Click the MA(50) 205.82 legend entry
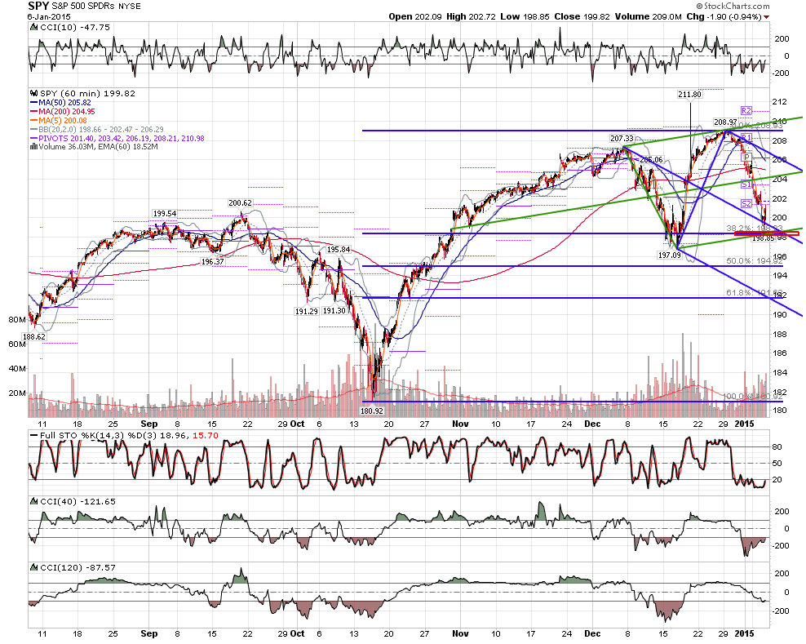Viewport: 806px width, 644px height. tap(61, 103)
